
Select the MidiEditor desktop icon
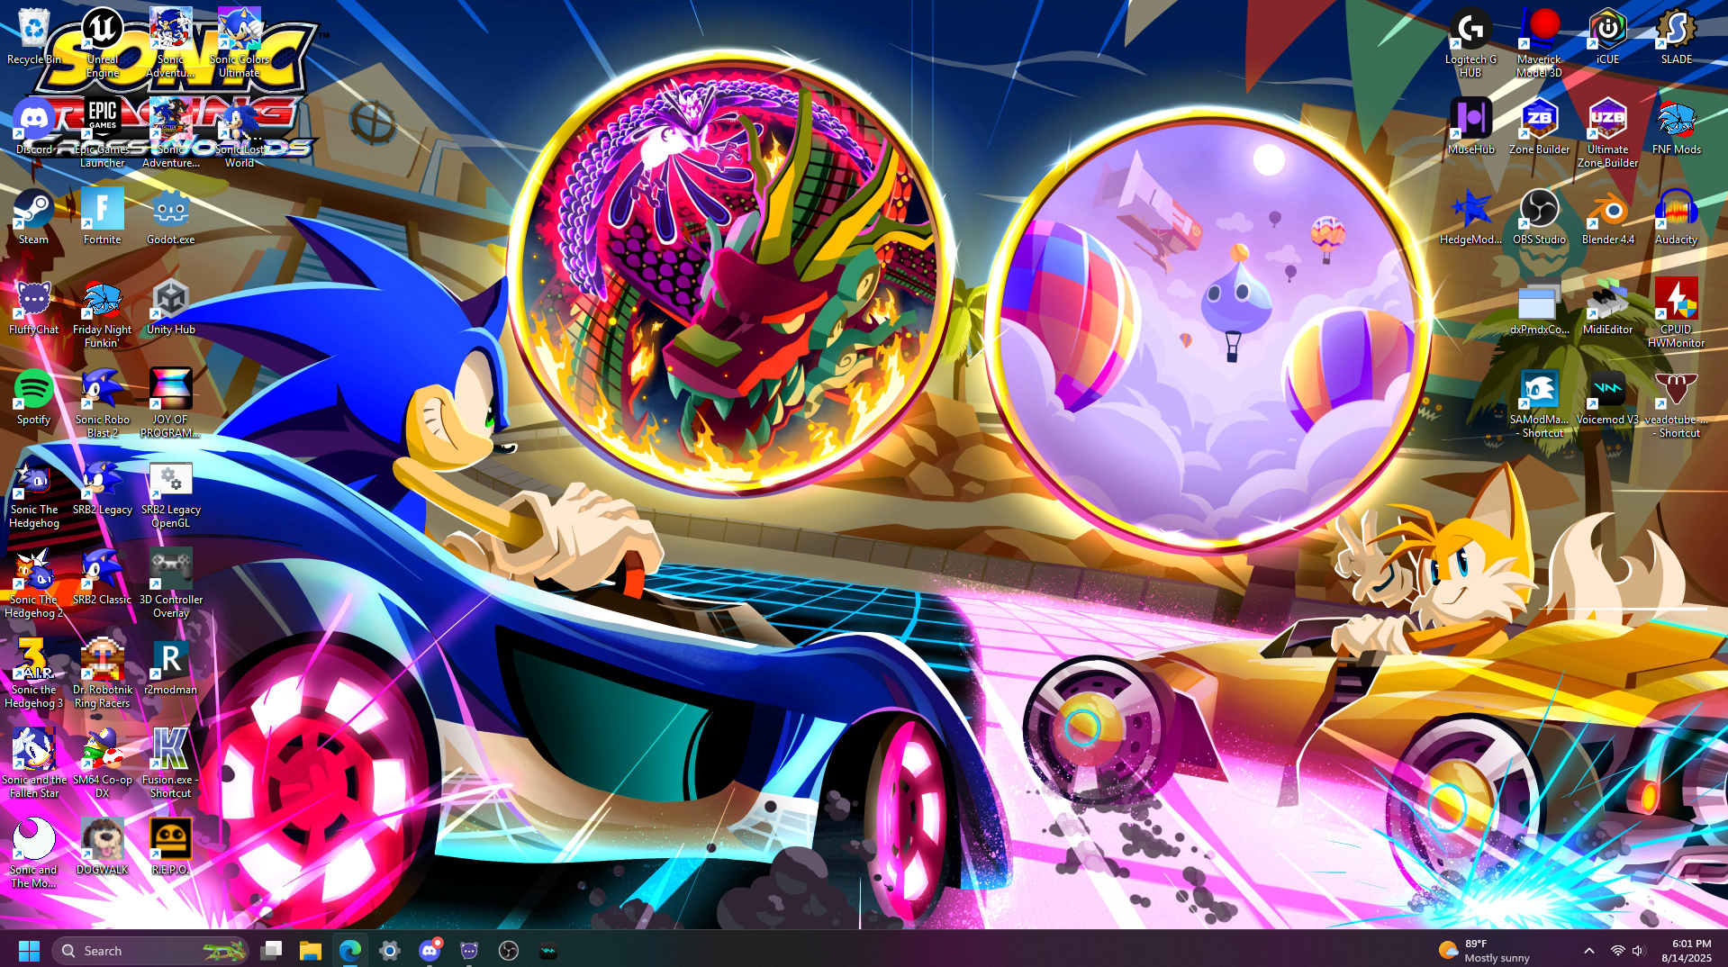click(x=1608, y=308)
